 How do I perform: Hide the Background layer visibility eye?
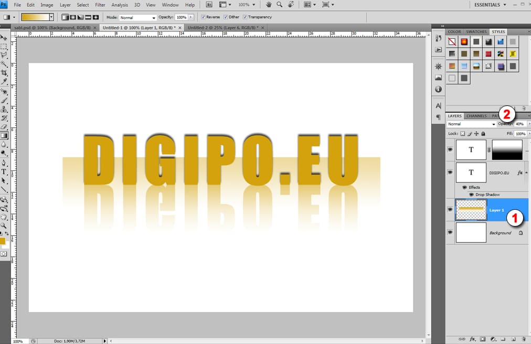point(450,232)
